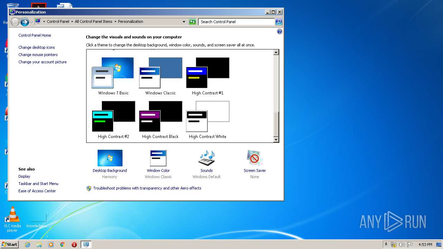Open the Screen Saver icon
The width and height of the screenshot is (443, 249).
[255, 158]
